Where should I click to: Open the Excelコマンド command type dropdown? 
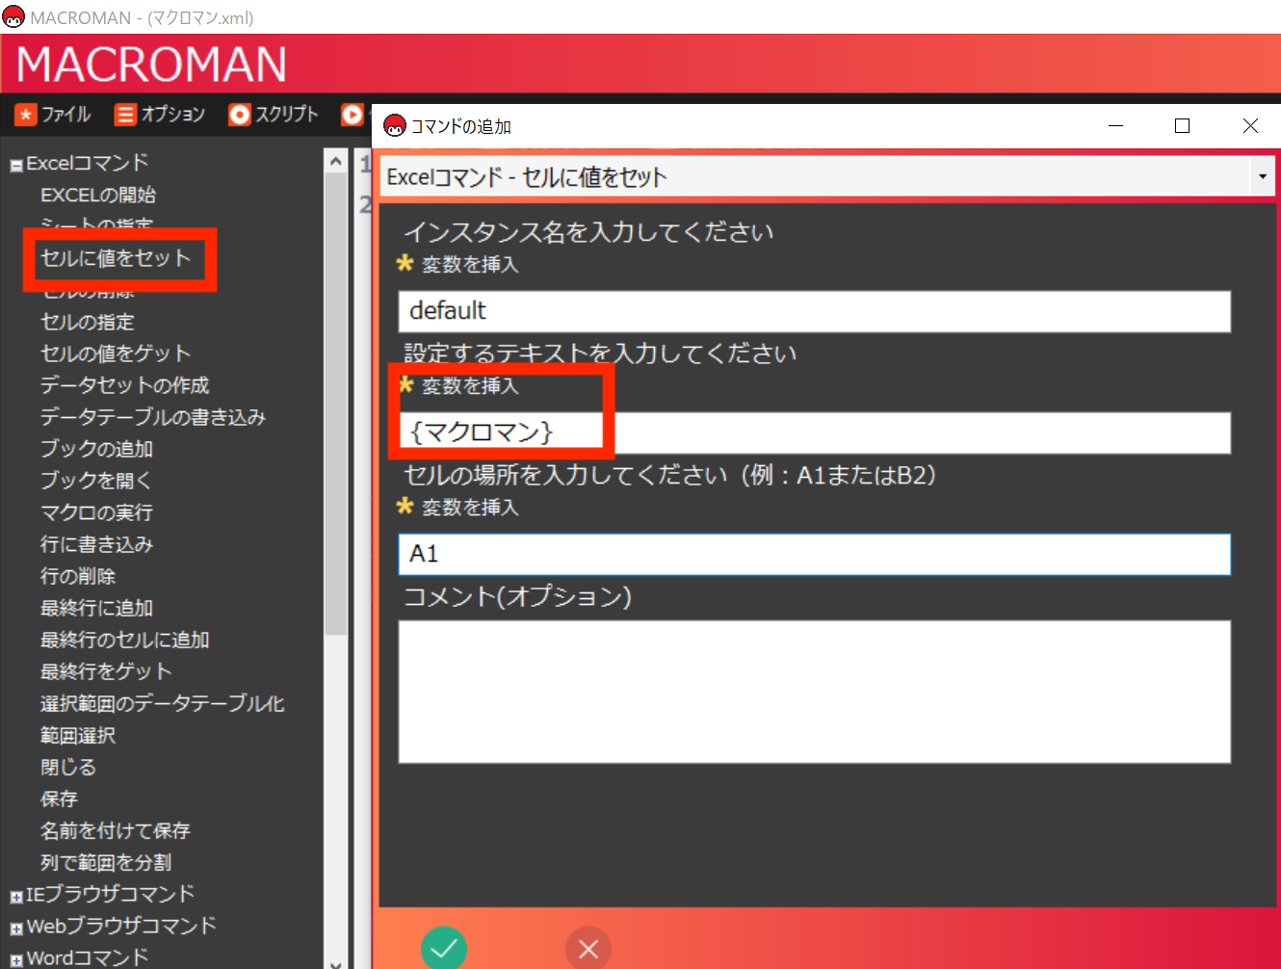pos(1263,176)
